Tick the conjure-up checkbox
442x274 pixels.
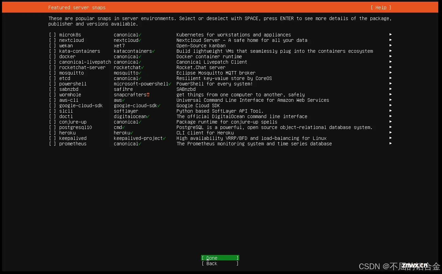52,122
